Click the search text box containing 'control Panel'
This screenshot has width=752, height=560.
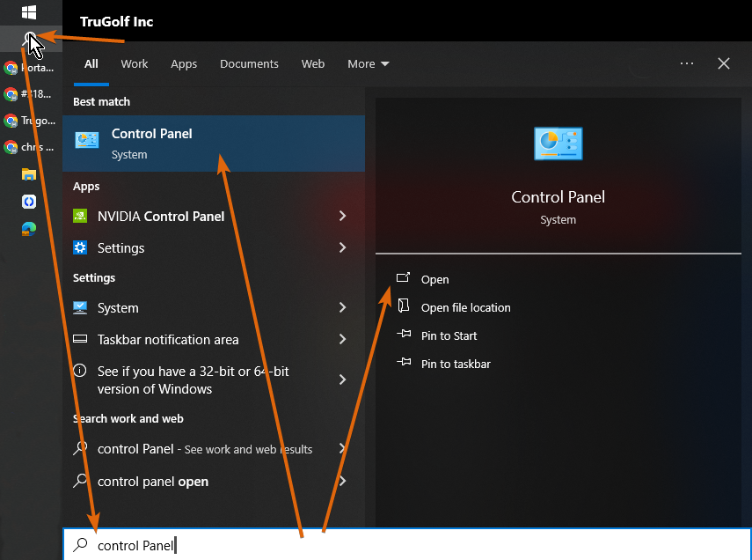coord(406,545)
